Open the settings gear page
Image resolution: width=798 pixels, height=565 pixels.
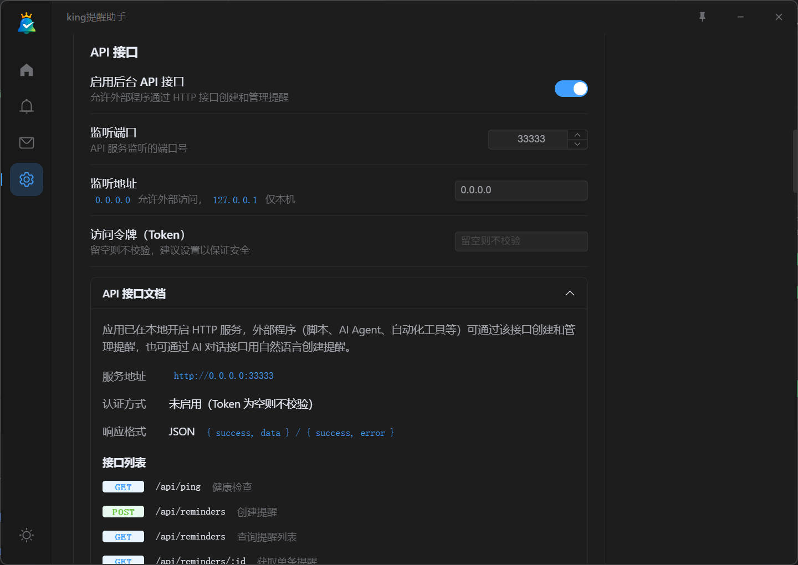[x=26, y=179]
